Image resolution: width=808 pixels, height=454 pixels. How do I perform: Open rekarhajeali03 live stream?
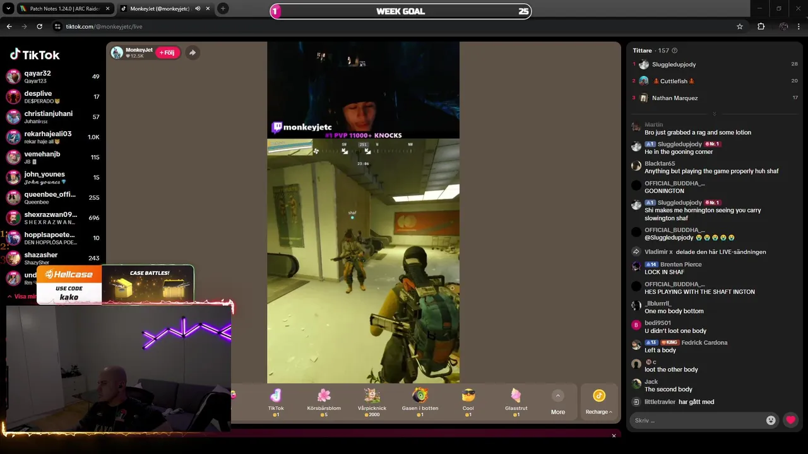coord(53,137)
